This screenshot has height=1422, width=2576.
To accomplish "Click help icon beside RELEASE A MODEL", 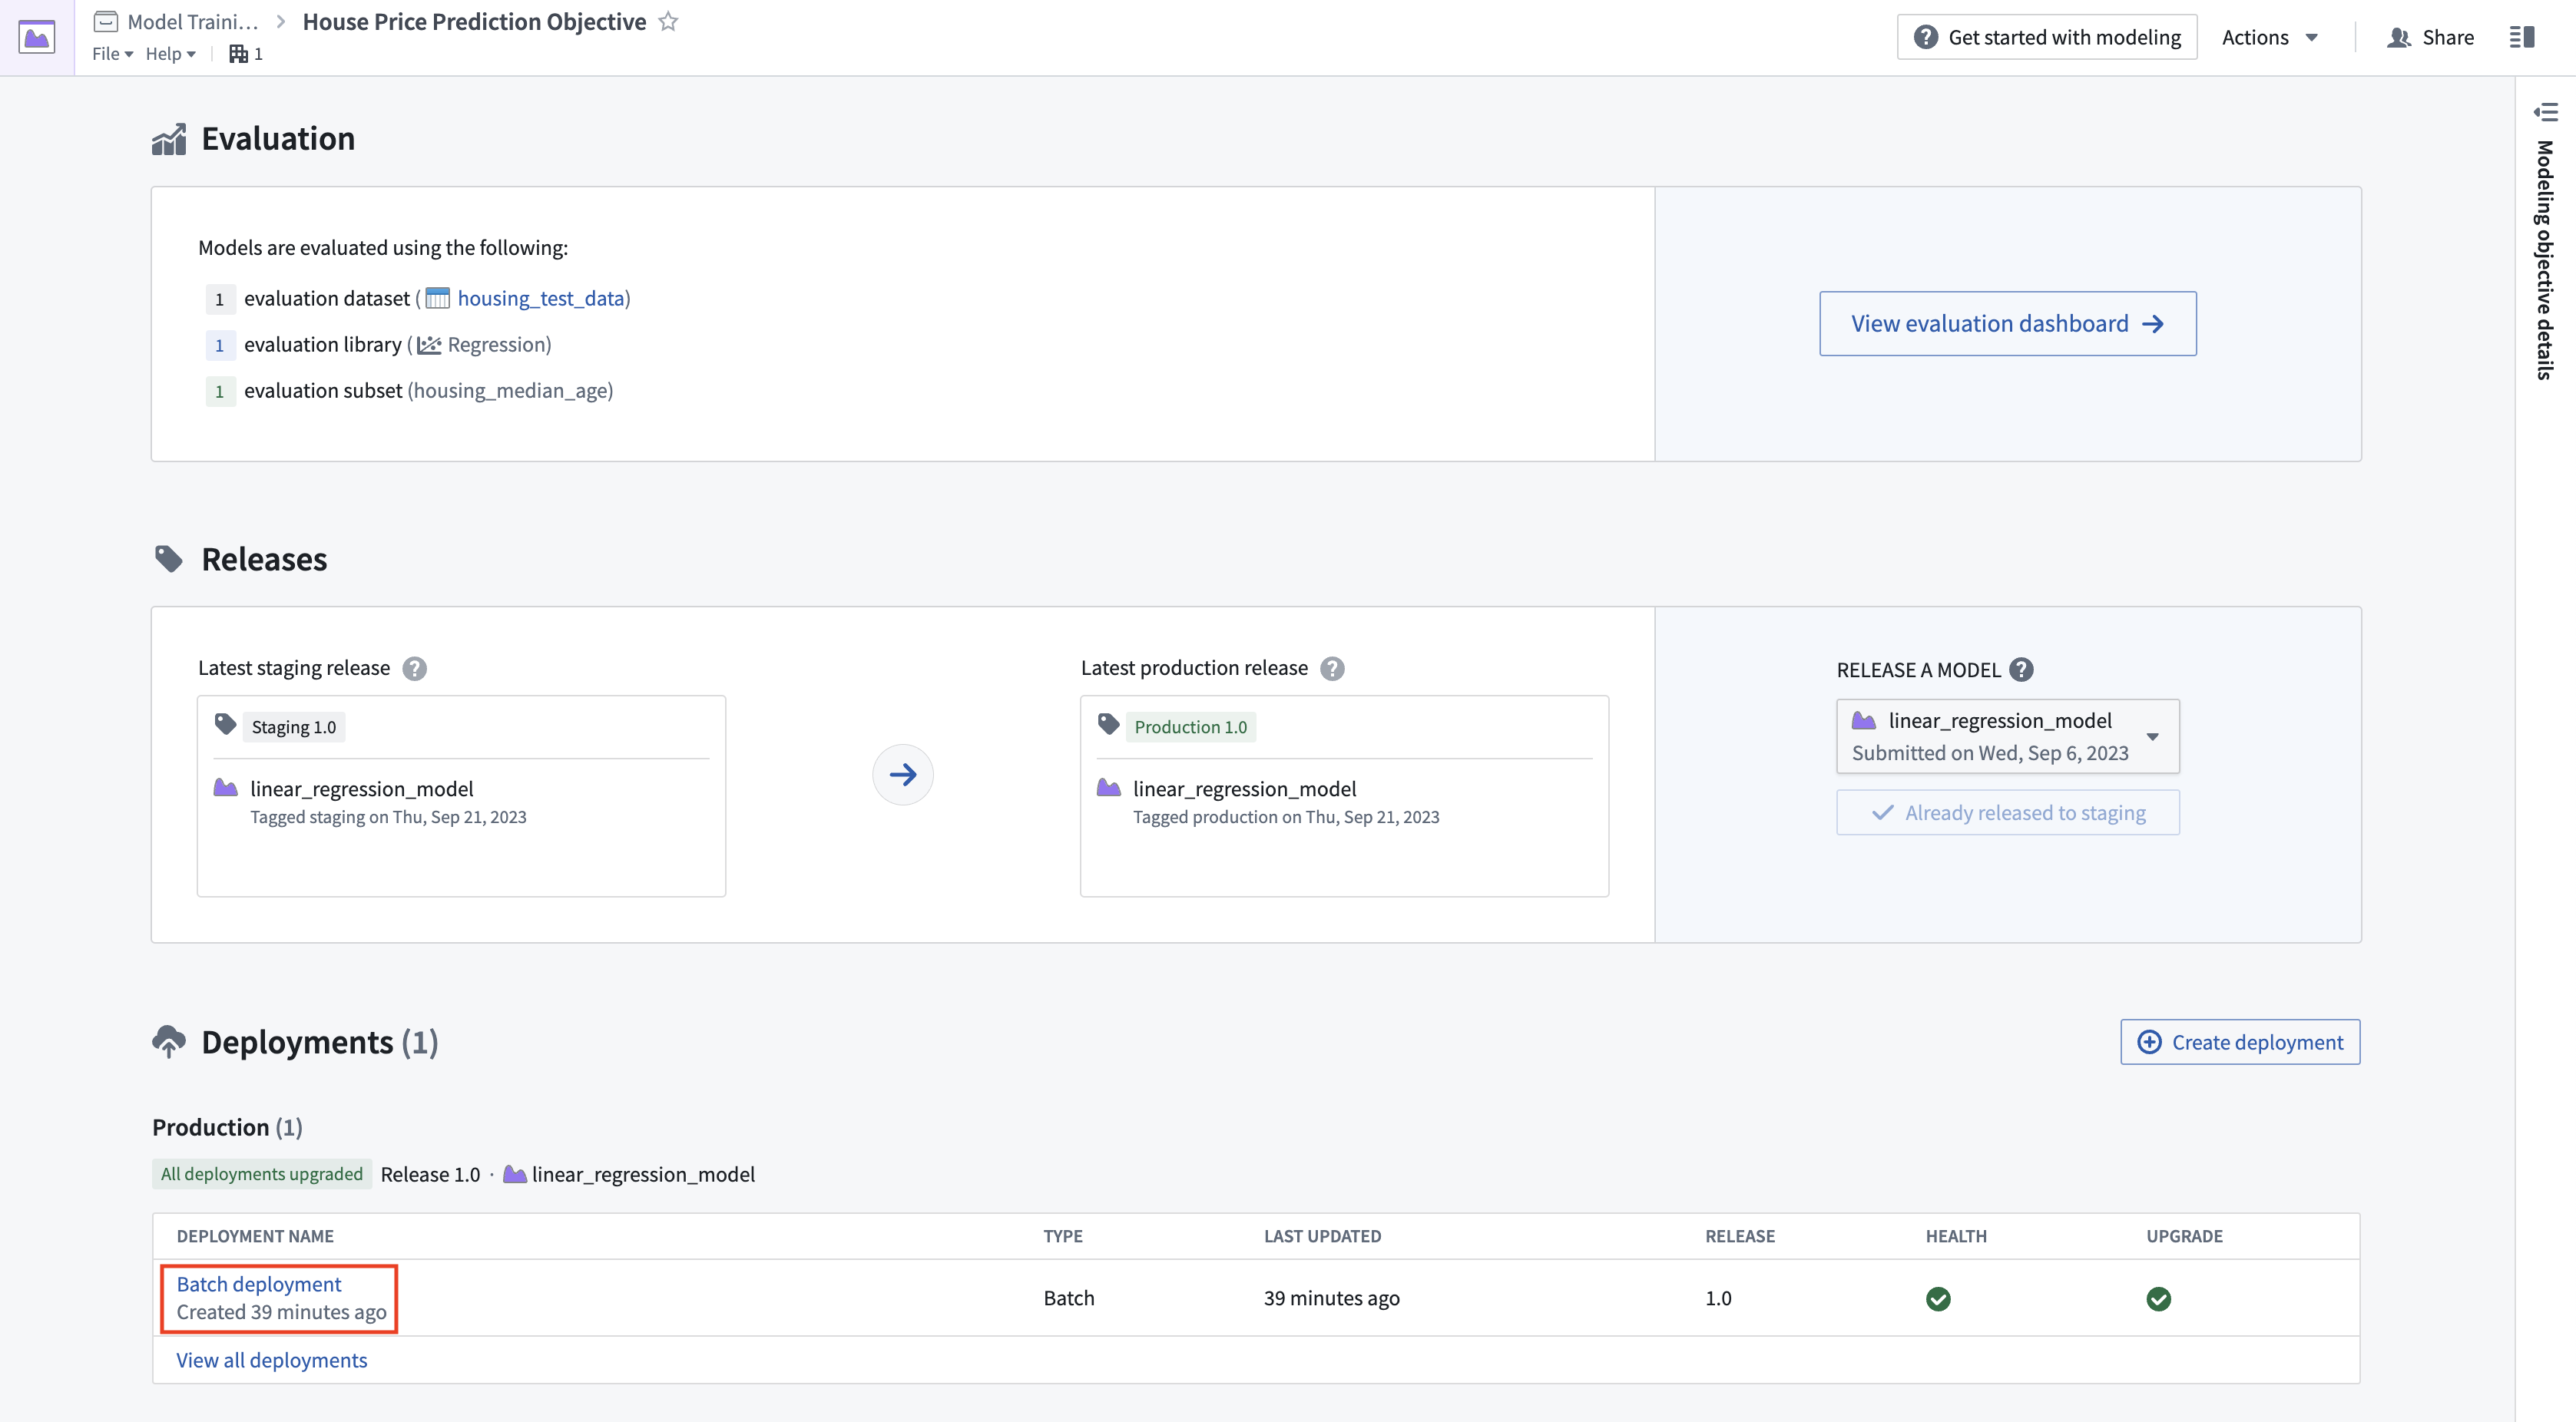I will pos(2021,669).
